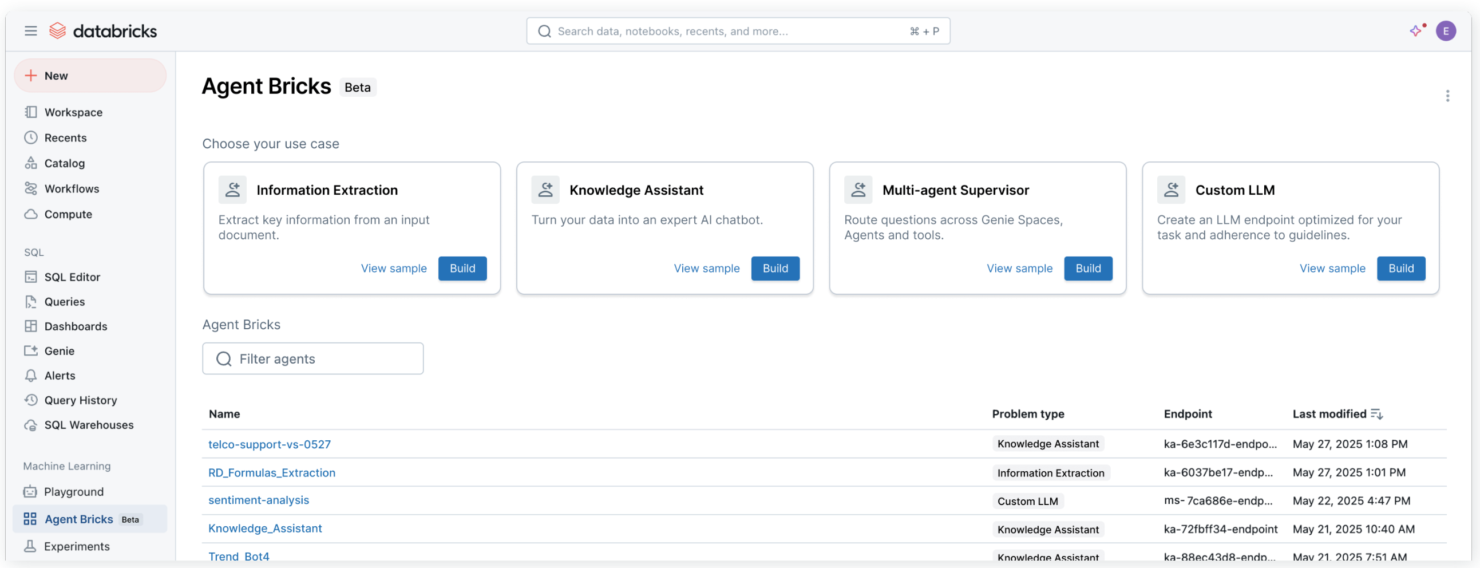This screenshot has width=1480, height=568.
Task: Click the Genie icon
Action: tap(31, 350)
